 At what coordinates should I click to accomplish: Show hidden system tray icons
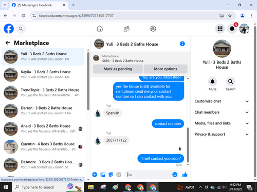(x=200, y=187)
